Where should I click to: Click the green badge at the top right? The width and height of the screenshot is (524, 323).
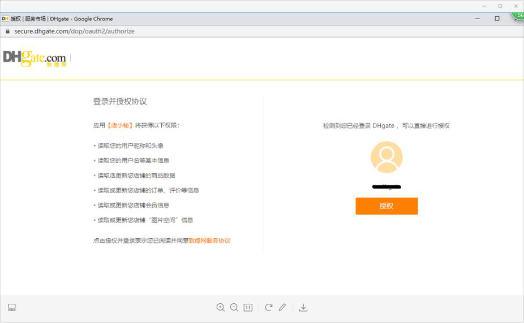(518, 17)
